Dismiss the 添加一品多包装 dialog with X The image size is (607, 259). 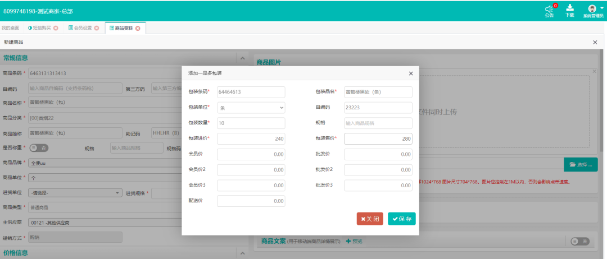[410, 73]
